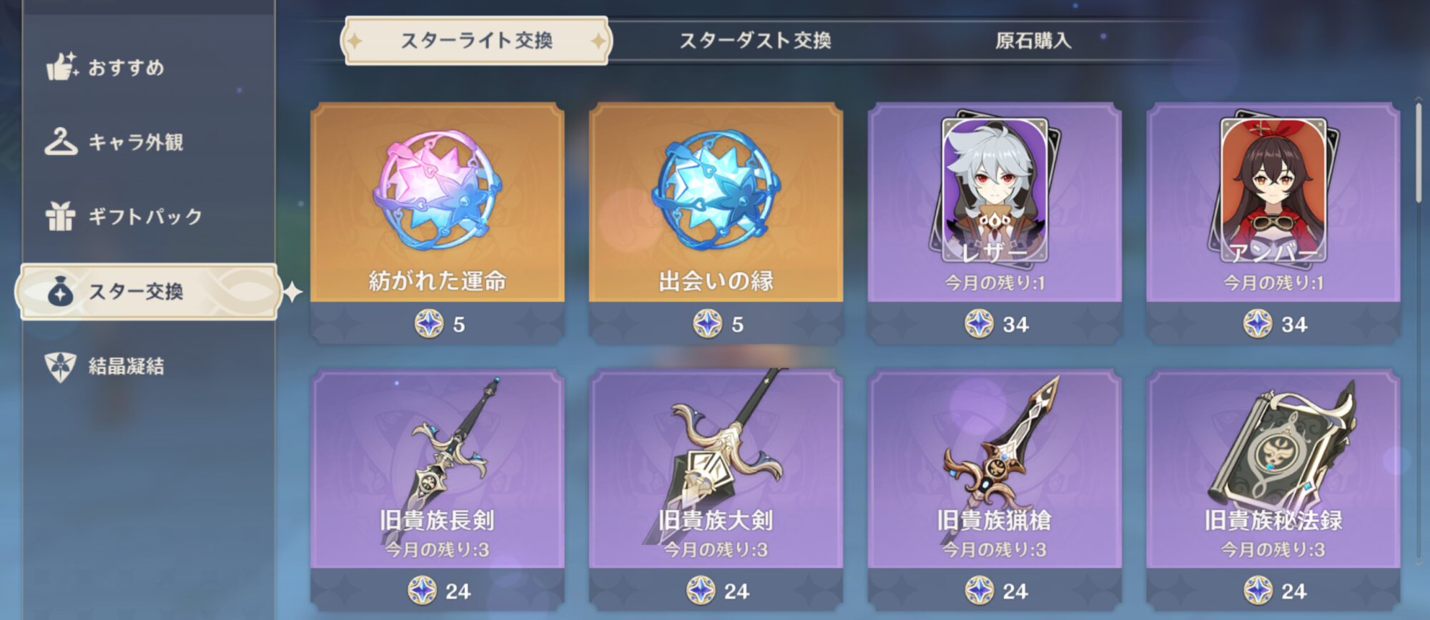
Task: Click the hanger icon beside キャラ外観
Action: point(61,142)
